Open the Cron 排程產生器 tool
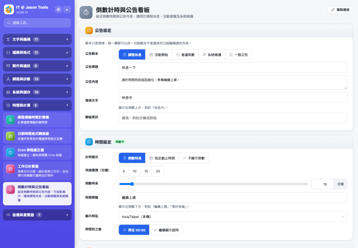The width and height of the screenshot is (358, 248). coord(37,152)
